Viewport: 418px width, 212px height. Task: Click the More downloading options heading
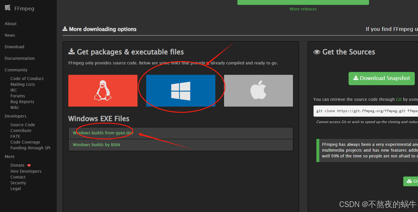tap(100, 29)
